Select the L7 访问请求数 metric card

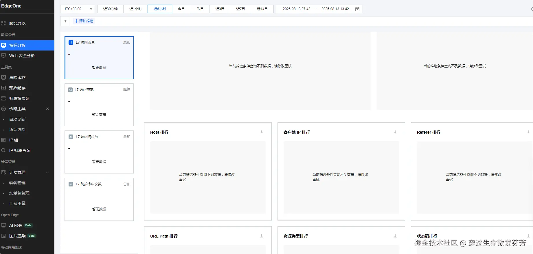(99, 152)
